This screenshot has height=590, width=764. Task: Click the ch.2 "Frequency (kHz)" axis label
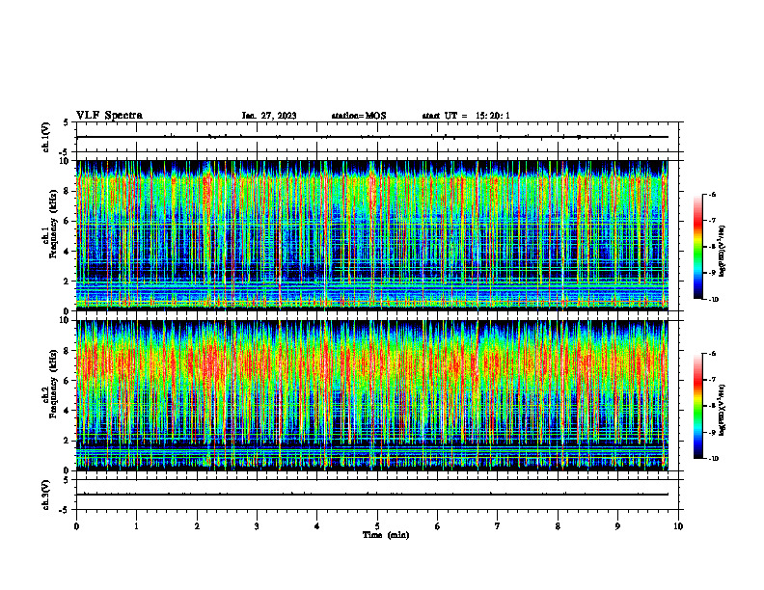pos(53,384)
